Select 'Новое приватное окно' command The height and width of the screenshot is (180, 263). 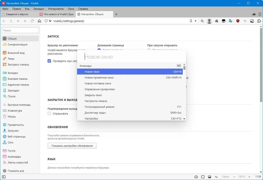tap(130, 78)
